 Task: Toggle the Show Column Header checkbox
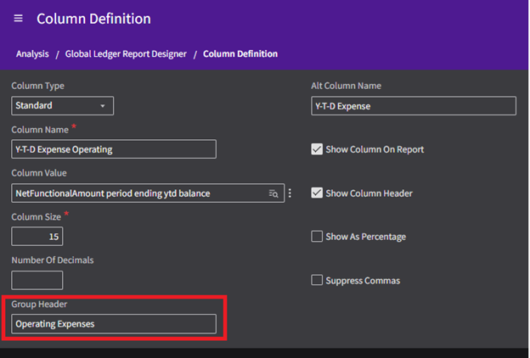tap(318, 193)
